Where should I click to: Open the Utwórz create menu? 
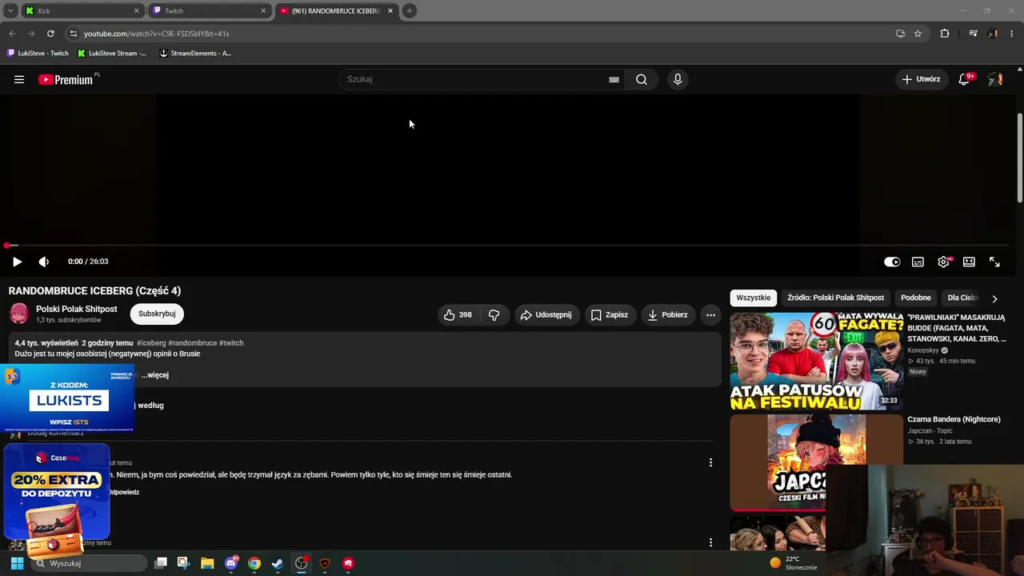tap(921, 79)
